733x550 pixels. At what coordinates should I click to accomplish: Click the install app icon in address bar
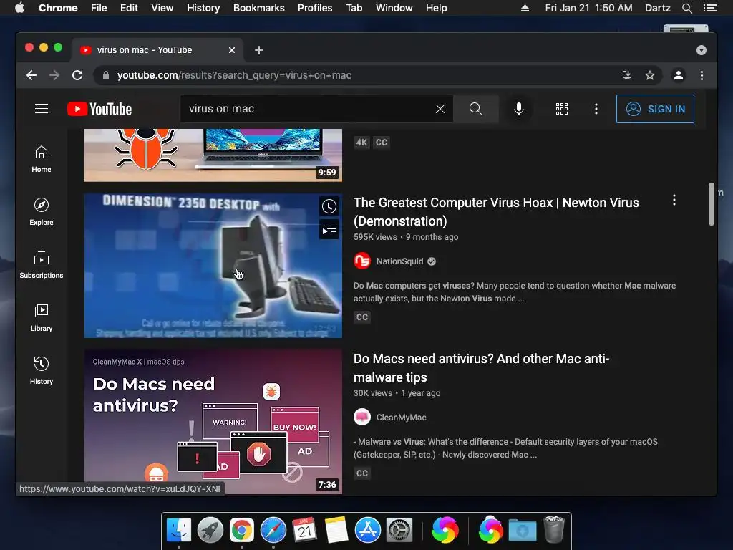point(627,75)
